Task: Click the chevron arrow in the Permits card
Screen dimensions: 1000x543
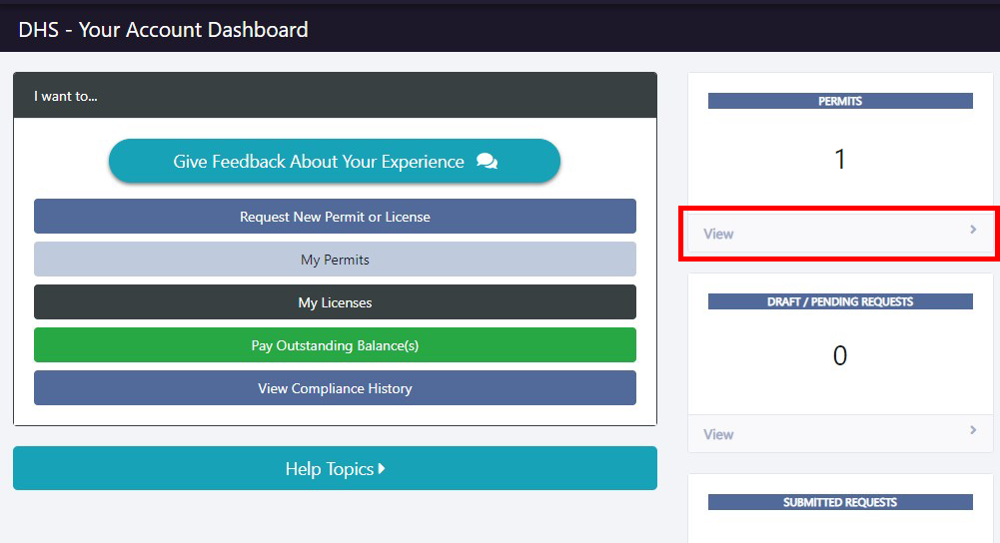Action: point(973,231)
